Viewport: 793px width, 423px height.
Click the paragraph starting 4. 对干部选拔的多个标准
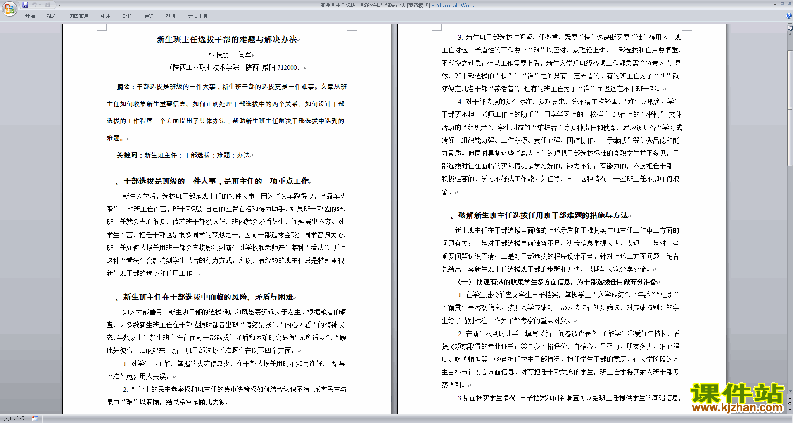pyautogui.click(x=561, y=147)
